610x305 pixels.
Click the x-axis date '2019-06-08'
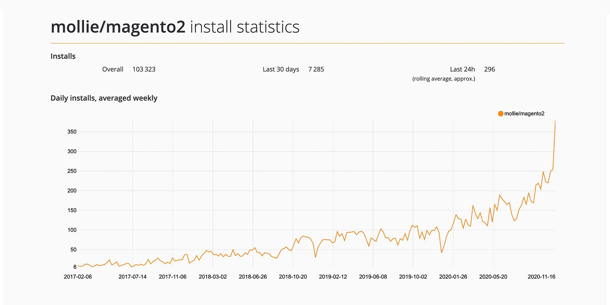click(373, 277)
